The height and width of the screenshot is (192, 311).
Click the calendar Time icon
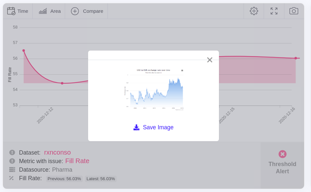tap(11, 11)
